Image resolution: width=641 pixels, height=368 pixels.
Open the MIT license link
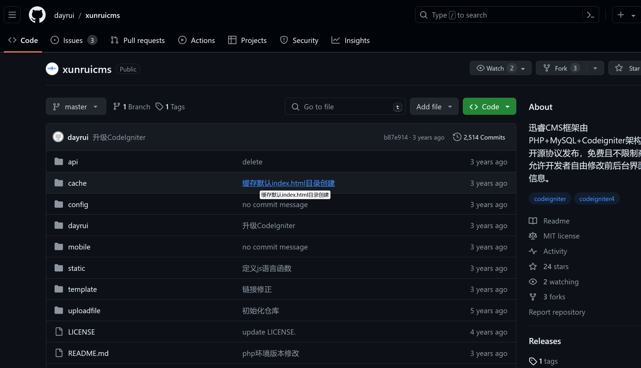coord(561,236)
